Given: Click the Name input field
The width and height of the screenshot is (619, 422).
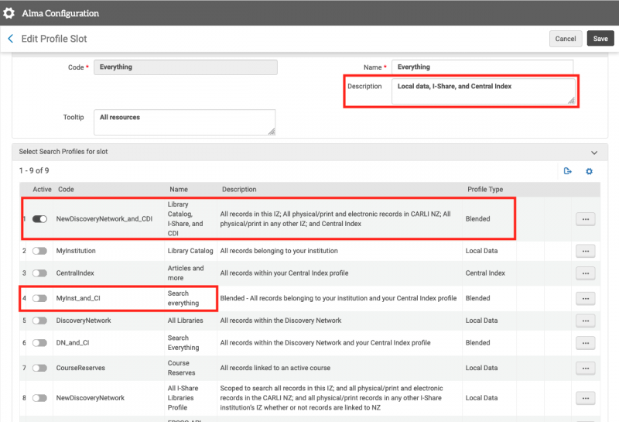Looking at the screenshot, I should [482, 67].
